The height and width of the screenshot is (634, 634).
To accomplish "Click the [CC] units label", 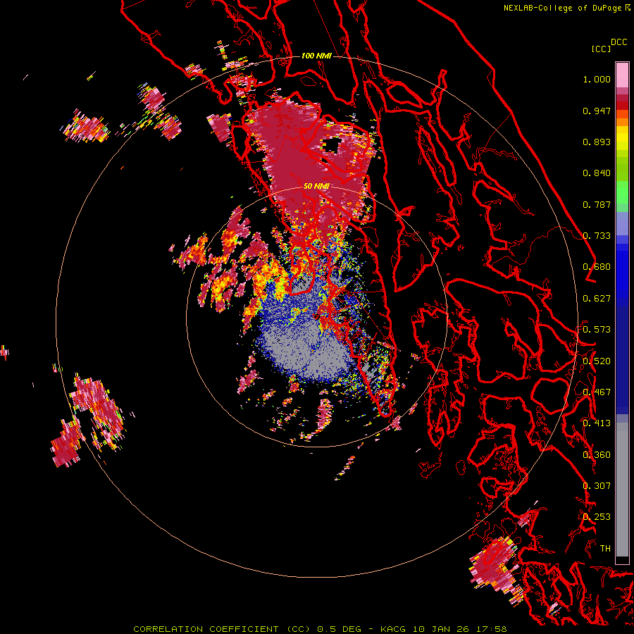I will click(x=601, y=49).
